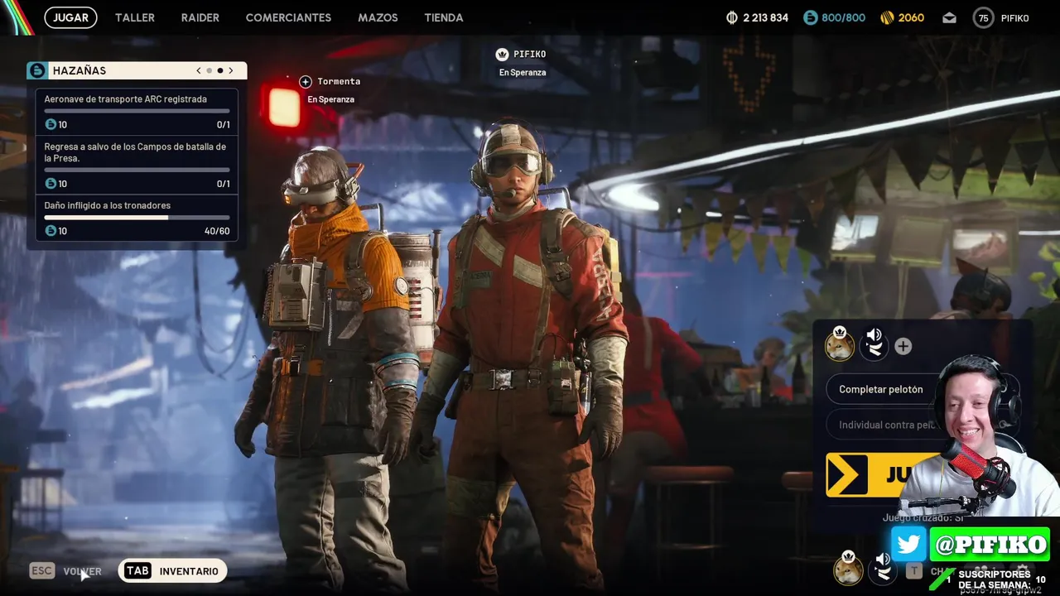Viewport: 1060px width, 596px height.
Task: Click the T key chat hint
Action: [913, 571]
